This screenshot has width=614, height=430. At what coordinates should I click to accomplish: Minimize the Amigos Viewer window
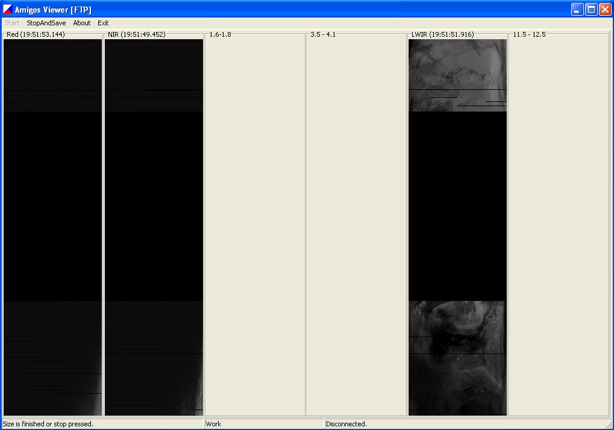[577, 10]
